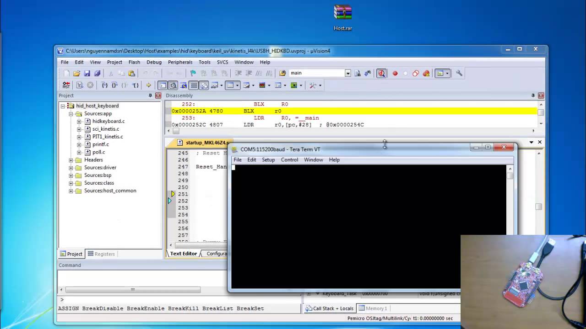Switch to the Call Stack + Locals tab

[x=330, y=308]
